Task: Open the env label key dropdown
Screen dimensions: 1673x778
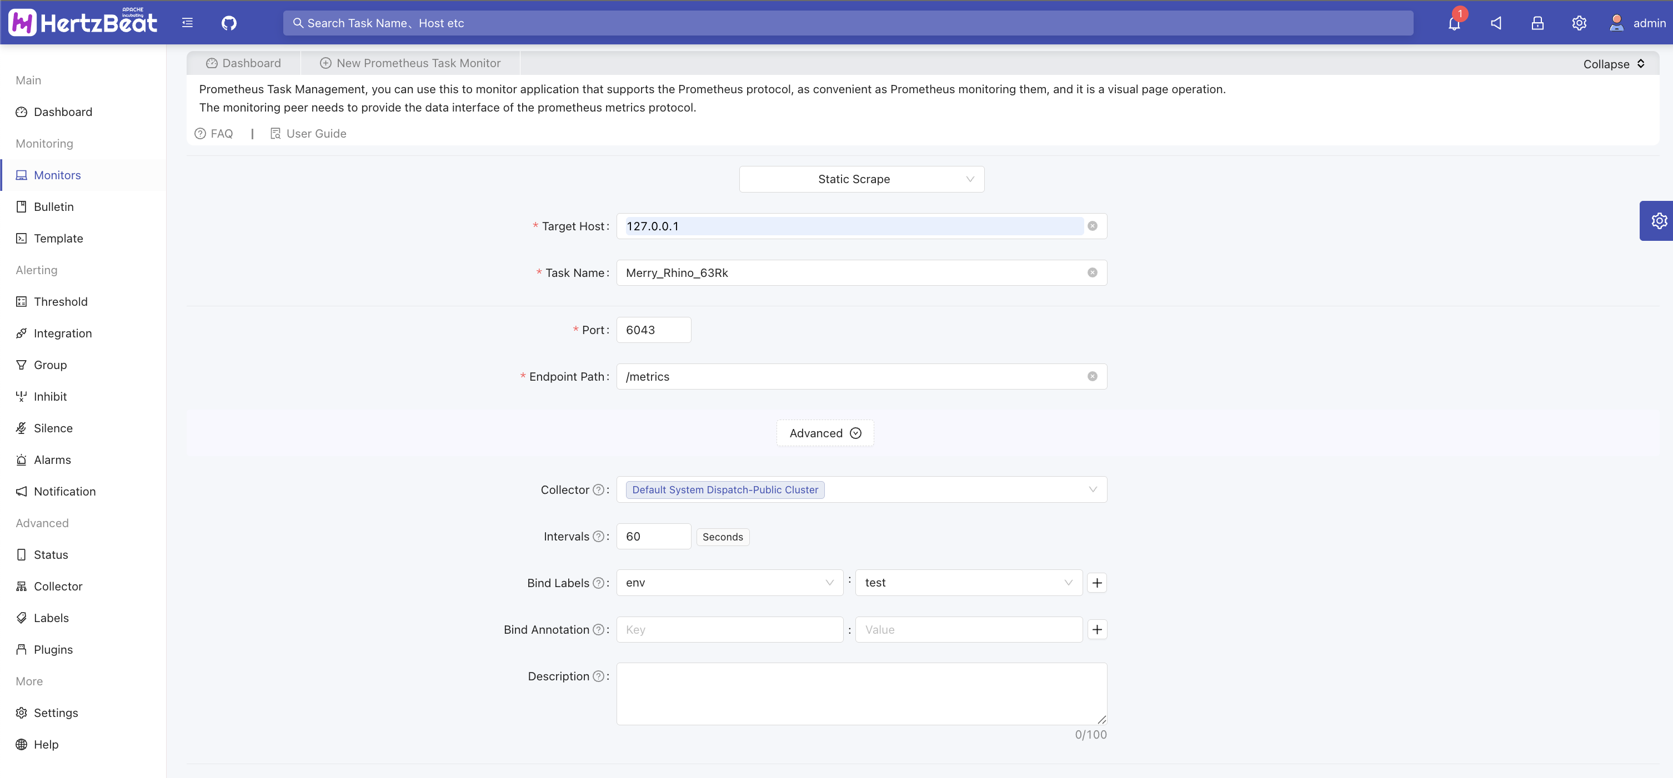Action: [729, 583]
